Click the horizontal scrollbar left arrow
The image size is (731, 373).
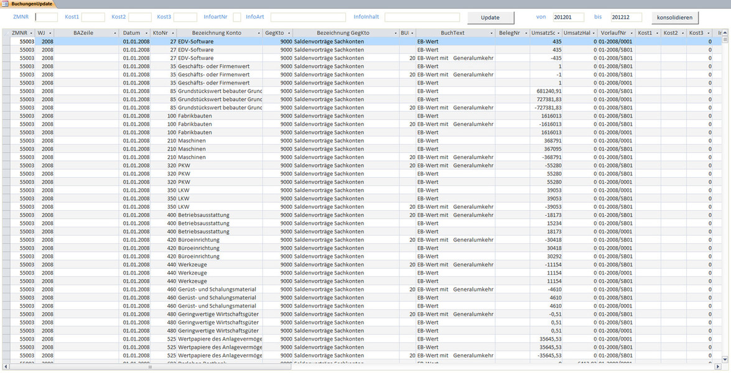pyautogui.click(x=6, y=367)
